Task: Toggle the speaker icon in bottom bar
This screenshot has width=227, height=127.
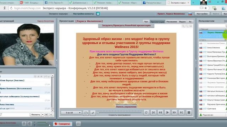Action: [30, 124]
